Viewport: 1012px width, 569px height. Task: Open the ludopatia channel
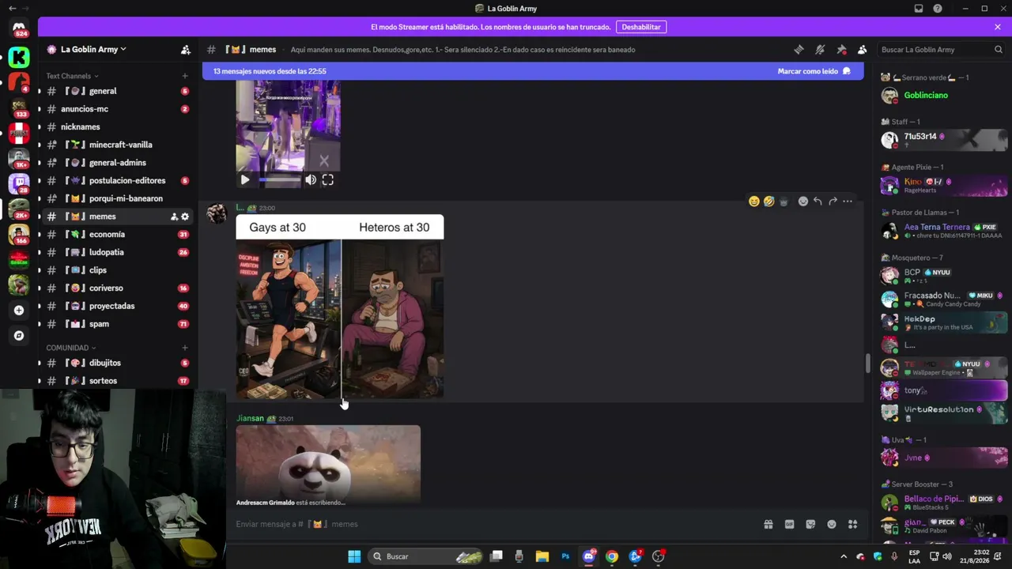pyautogui.click(x=118, y=252)
